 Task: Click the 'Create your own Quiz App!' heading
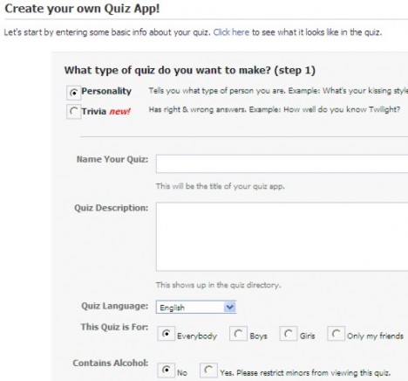tap(82, 9)
